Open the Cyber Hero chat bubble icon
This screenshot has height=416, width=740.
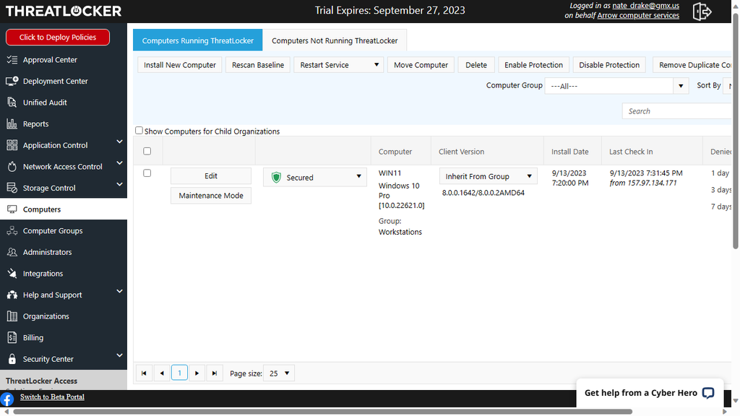point(709,394)
